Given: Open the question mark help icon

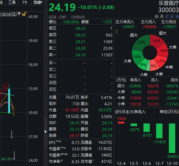Looking at the screenshot, I should pyautogui.click(x=117, y=31).
